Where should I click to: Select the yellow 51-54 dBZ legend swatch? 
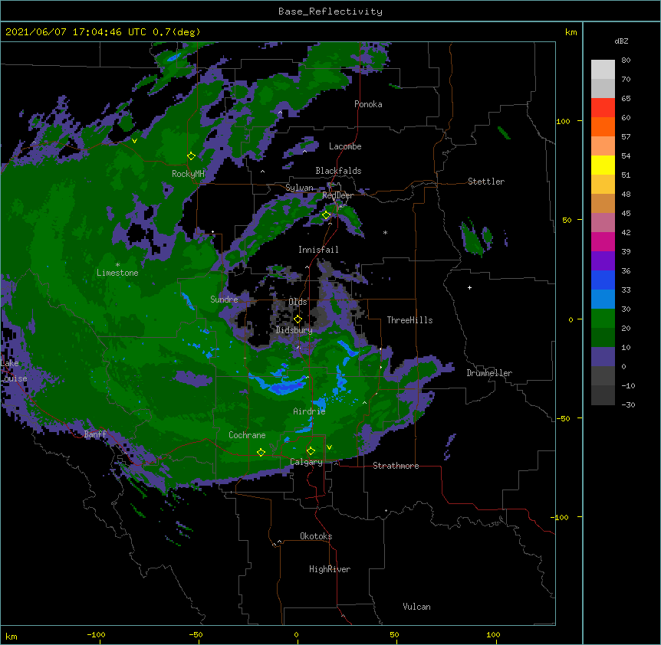(603, 165)
